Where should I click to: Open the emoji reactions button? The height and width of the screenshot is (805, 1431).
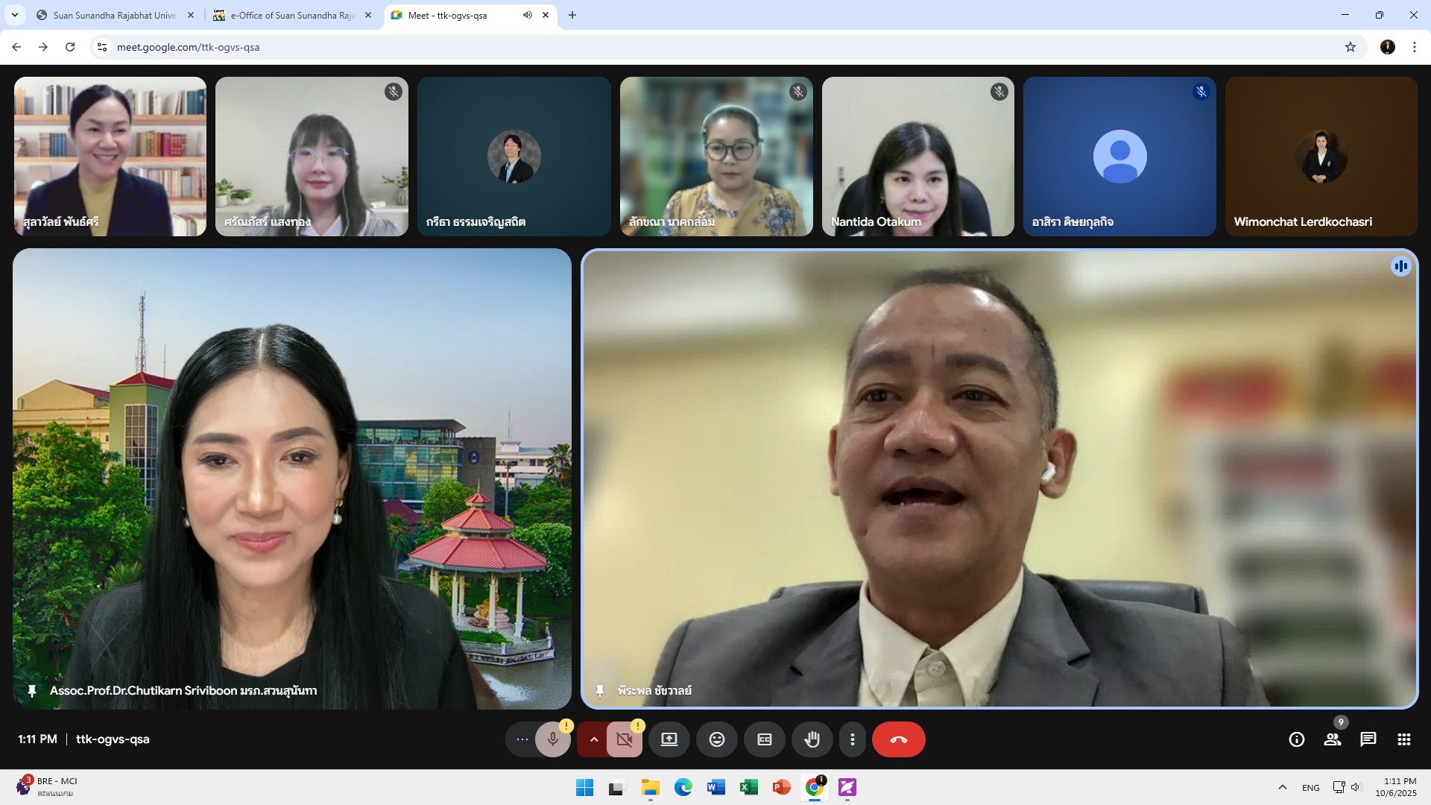pos(716,739)
